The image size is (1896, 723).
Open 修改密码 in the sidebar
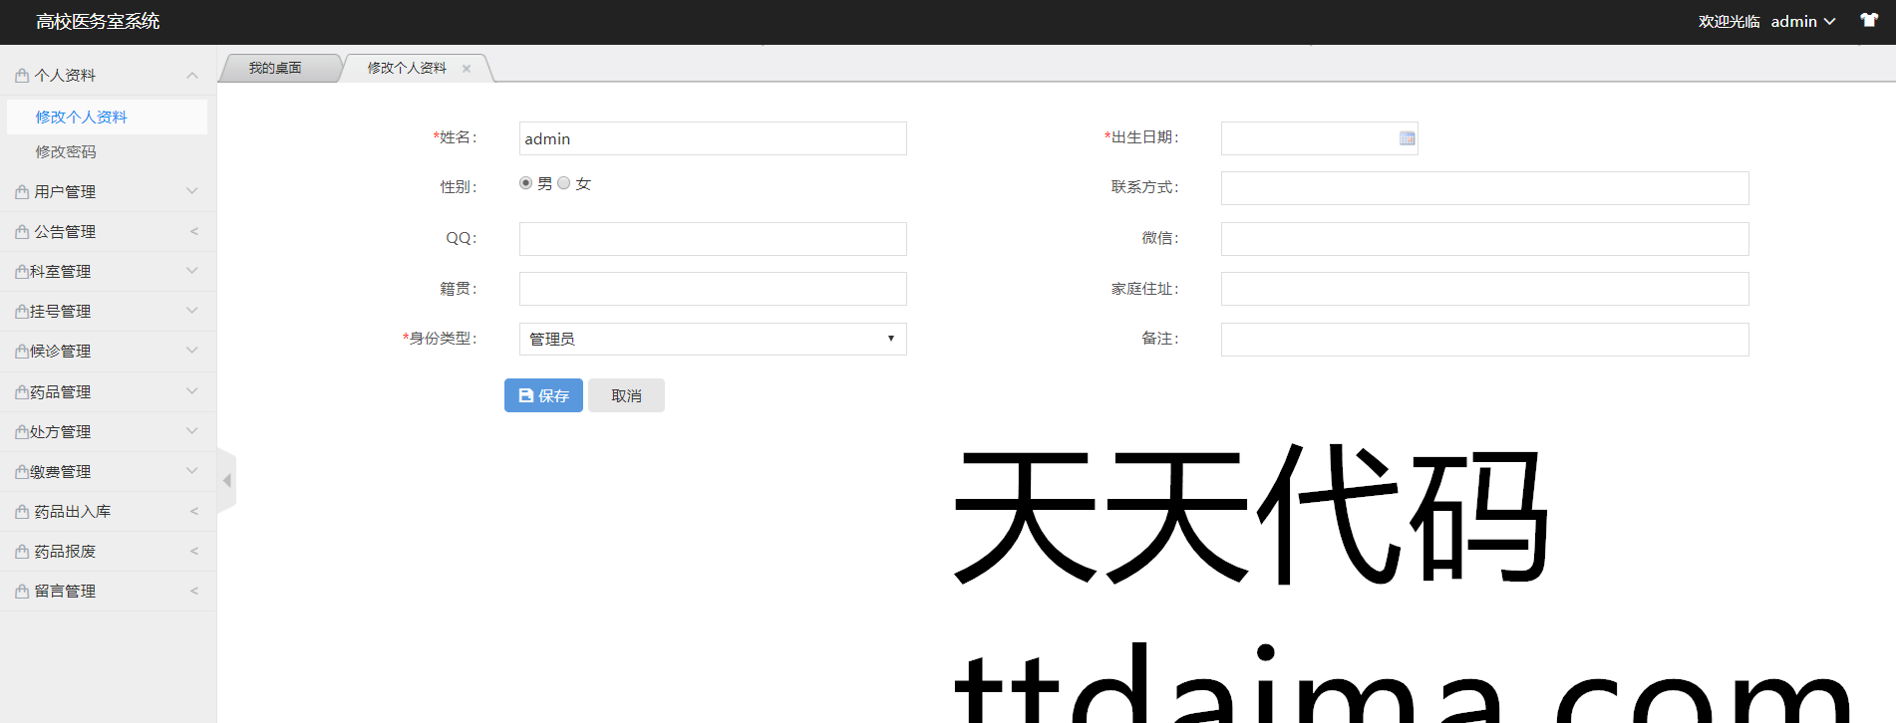point(66,152)
